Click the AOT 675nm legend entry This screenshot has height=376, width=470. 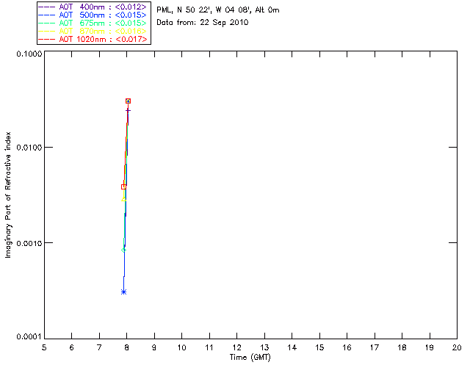pos(93,23)
